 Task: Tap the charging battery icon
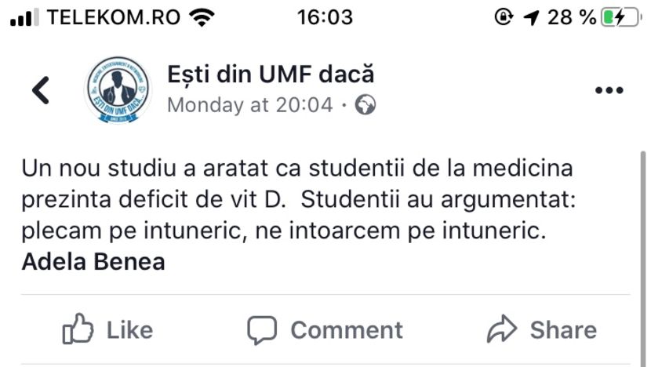[620, 17]
